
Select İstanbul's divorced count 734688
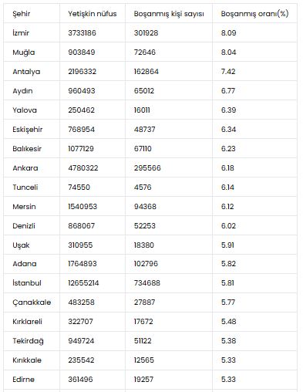147,283
